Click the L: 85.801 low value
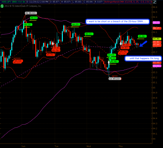The height and width of the screenshot is (148, 163). click(77, 2)
